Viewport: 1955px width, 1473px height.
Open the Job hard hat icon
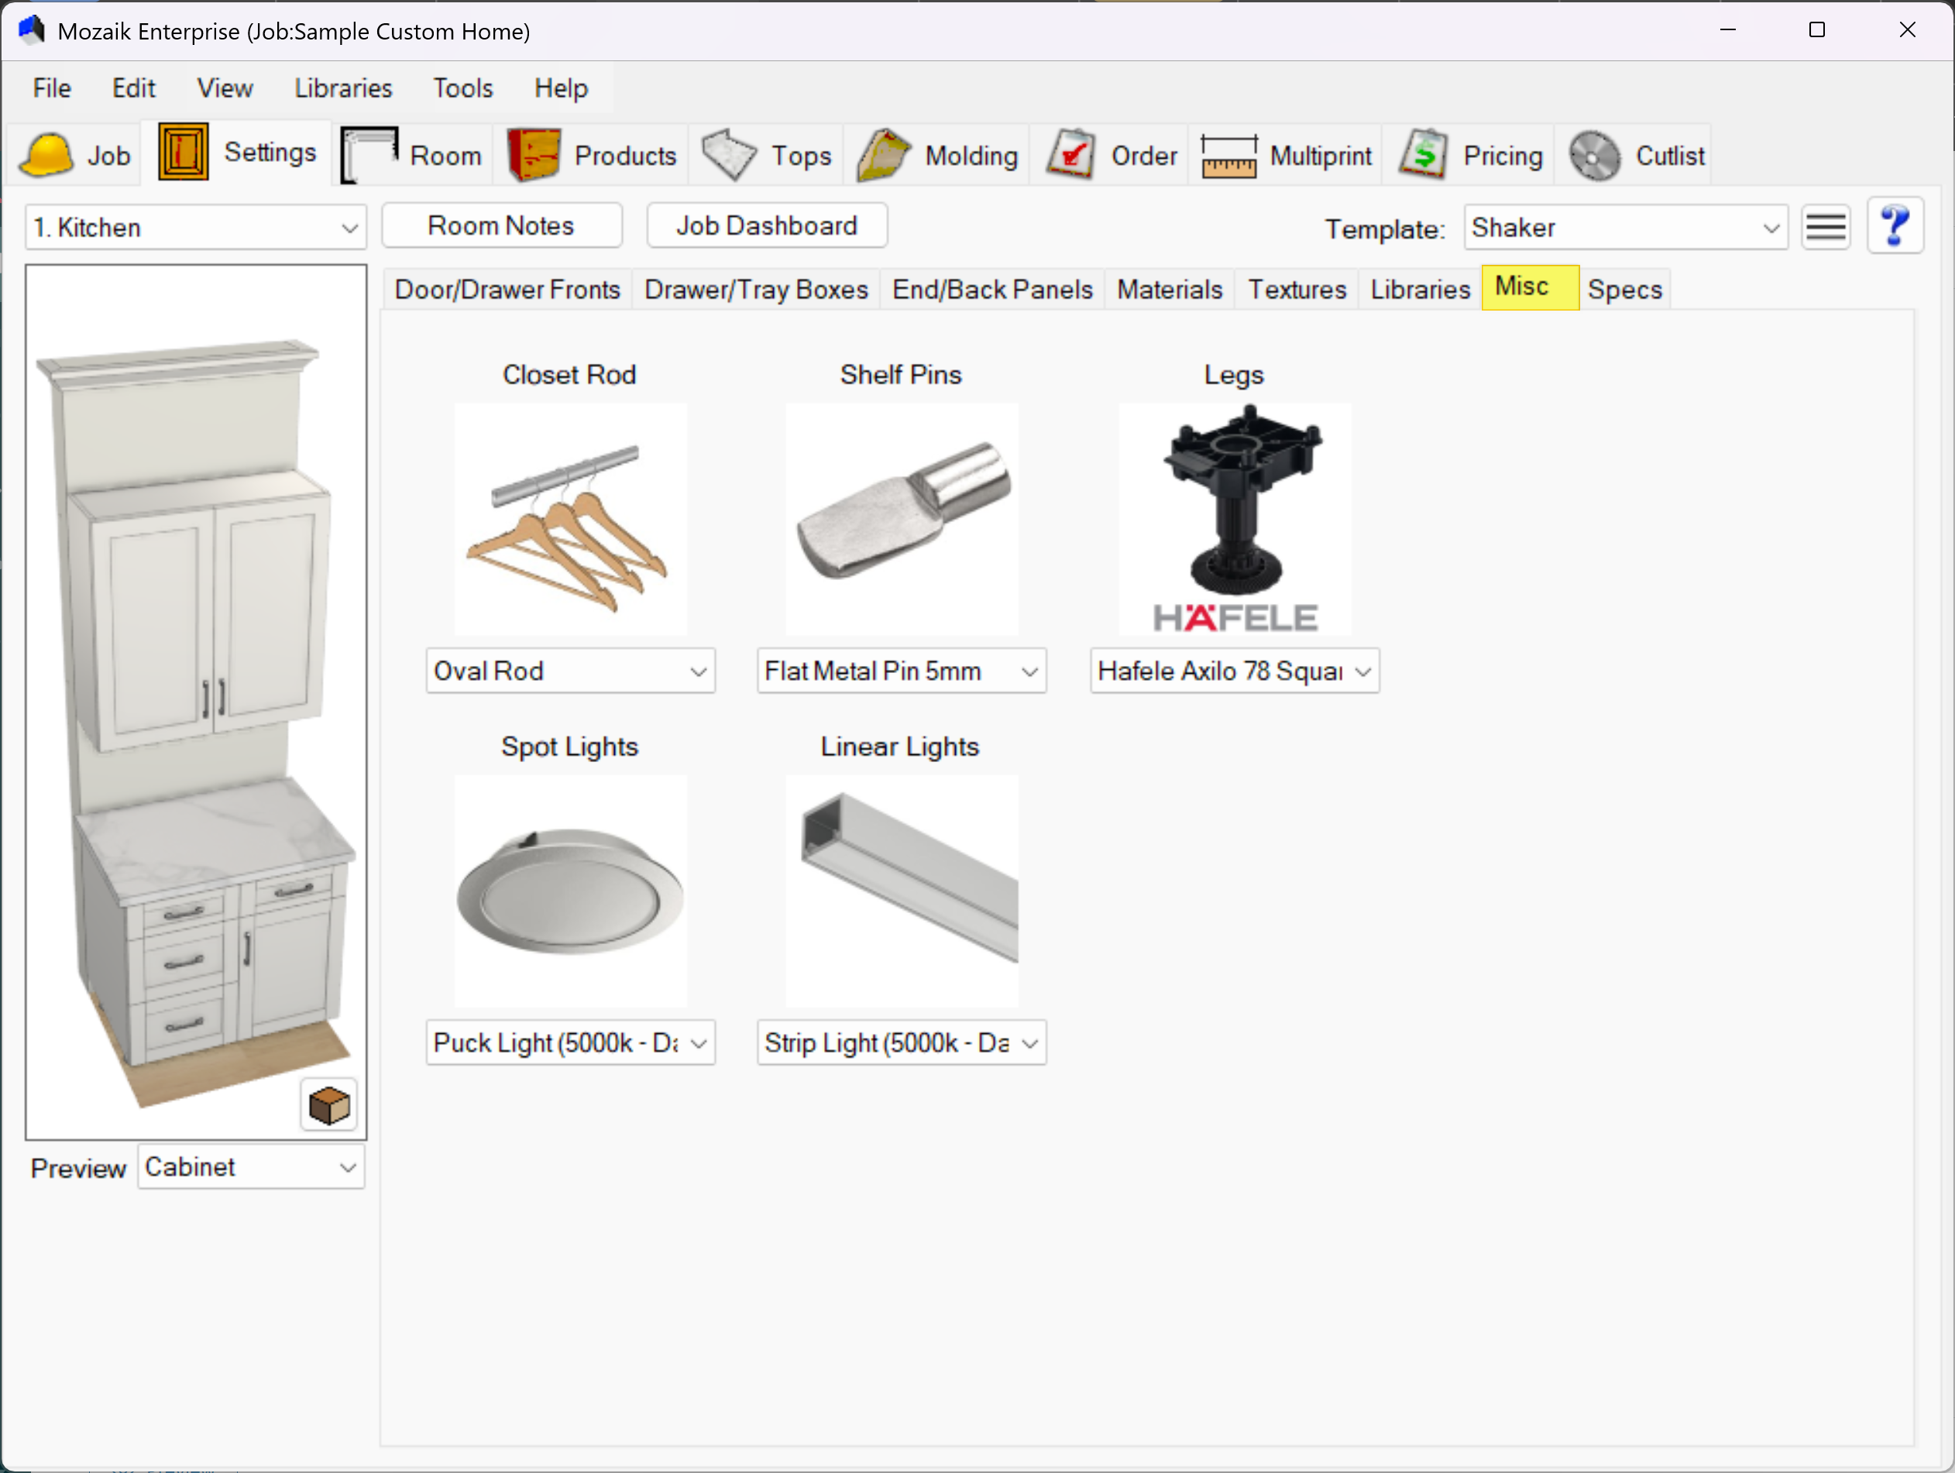pyautogui.click(x=46, y=156)
